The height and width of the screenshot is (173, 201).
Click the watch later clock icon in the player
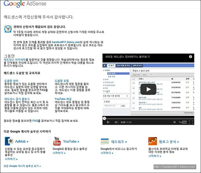[174, 122]
